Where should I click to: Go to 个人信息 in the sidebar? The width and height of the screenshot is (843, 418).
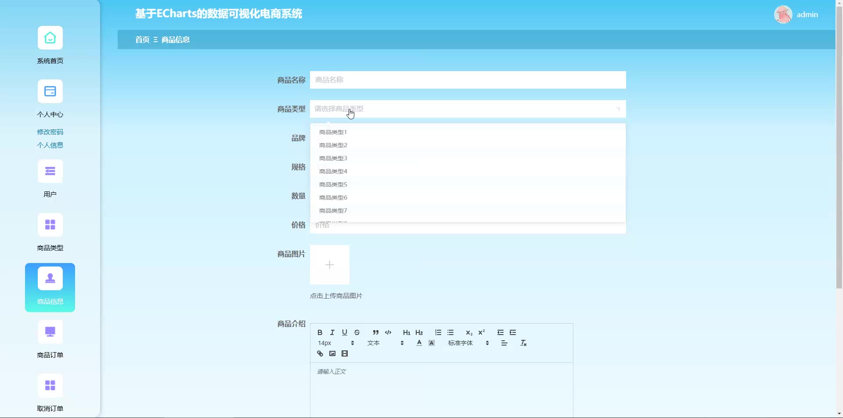click(x=50, y=145)
